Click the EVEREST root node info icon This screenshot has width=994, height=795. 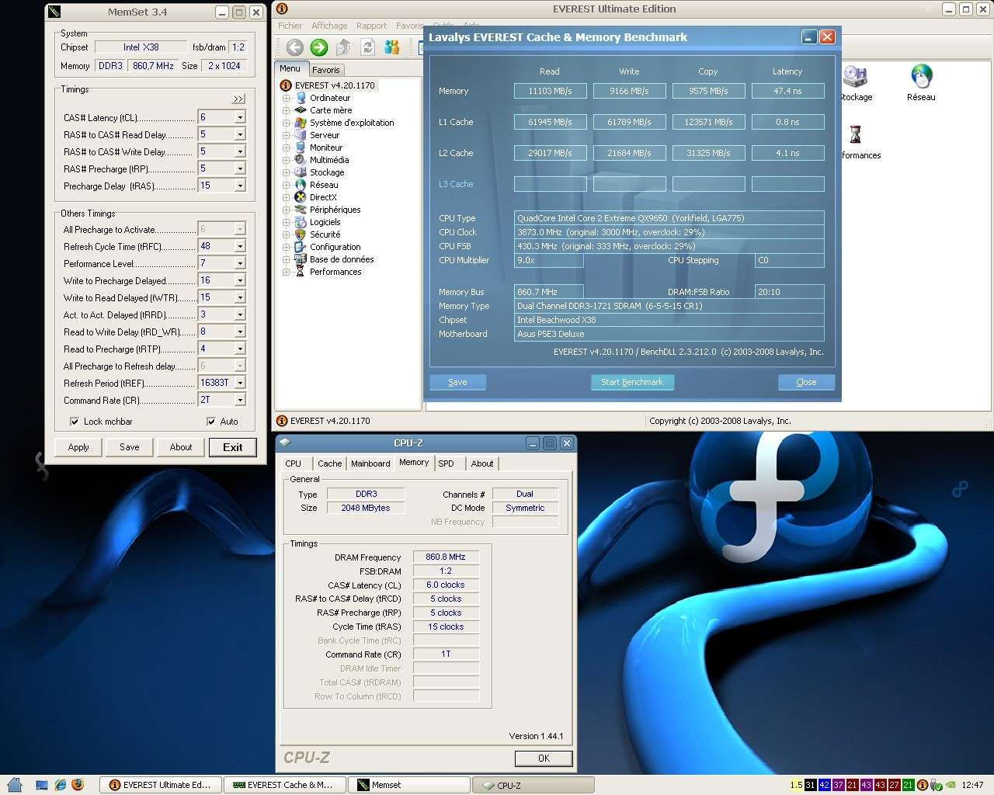(x=286, y=85)
